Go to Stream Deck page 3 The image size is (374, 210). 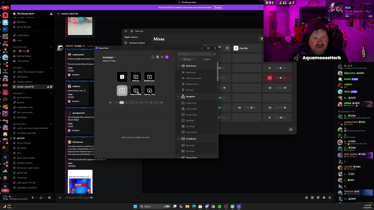127,103
